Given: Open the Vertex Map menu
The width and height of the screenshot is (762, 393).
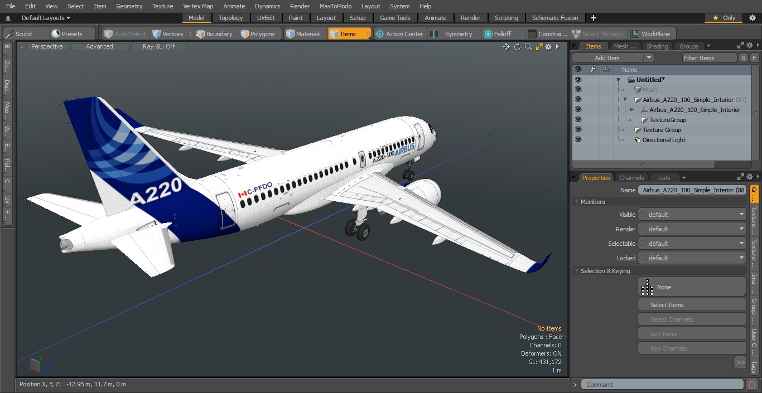Looking at the screenshot, I should point(198,6).
